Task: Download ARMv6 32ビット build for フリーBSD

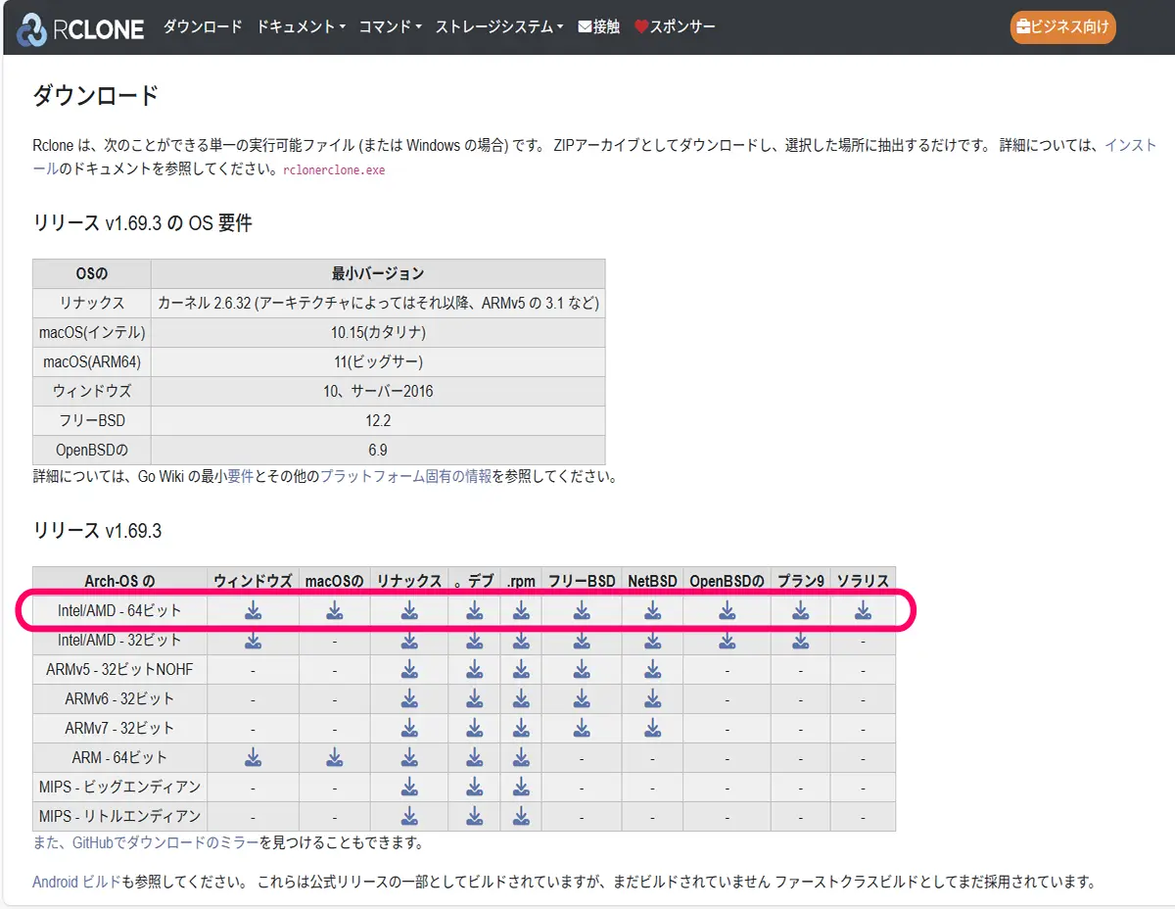Action: [x=582, y=699]
